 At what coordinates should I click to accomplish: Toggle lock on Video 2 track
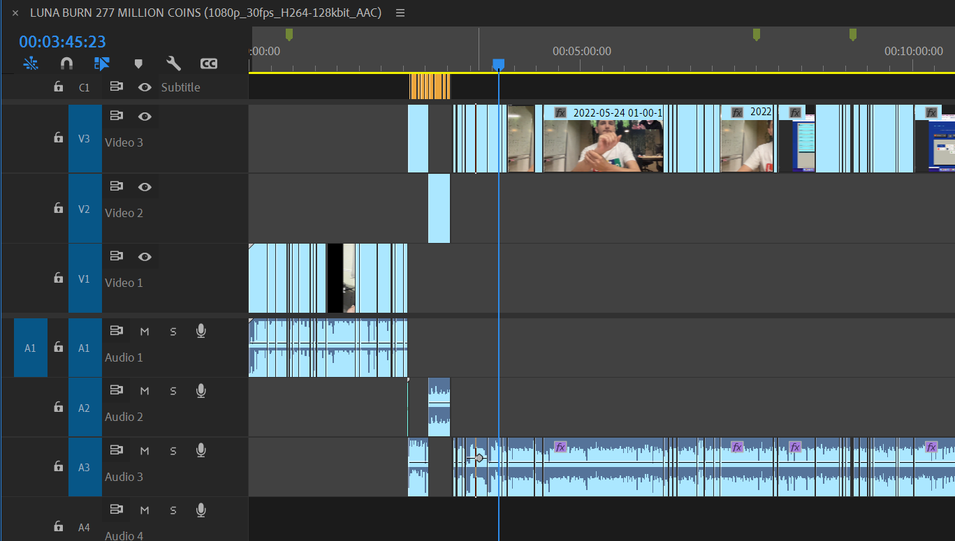(59, 208)
